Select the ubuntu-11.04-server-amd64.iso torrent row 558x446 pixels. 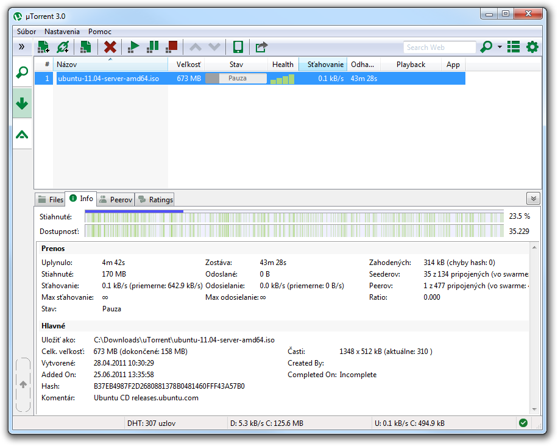(x=250, y=79)
